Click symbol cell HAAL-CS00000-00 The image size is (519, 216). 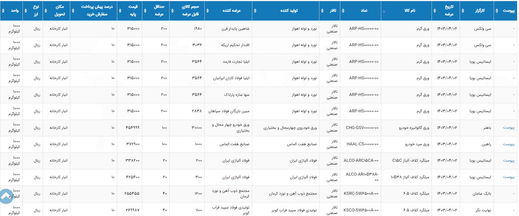point(363,144)
